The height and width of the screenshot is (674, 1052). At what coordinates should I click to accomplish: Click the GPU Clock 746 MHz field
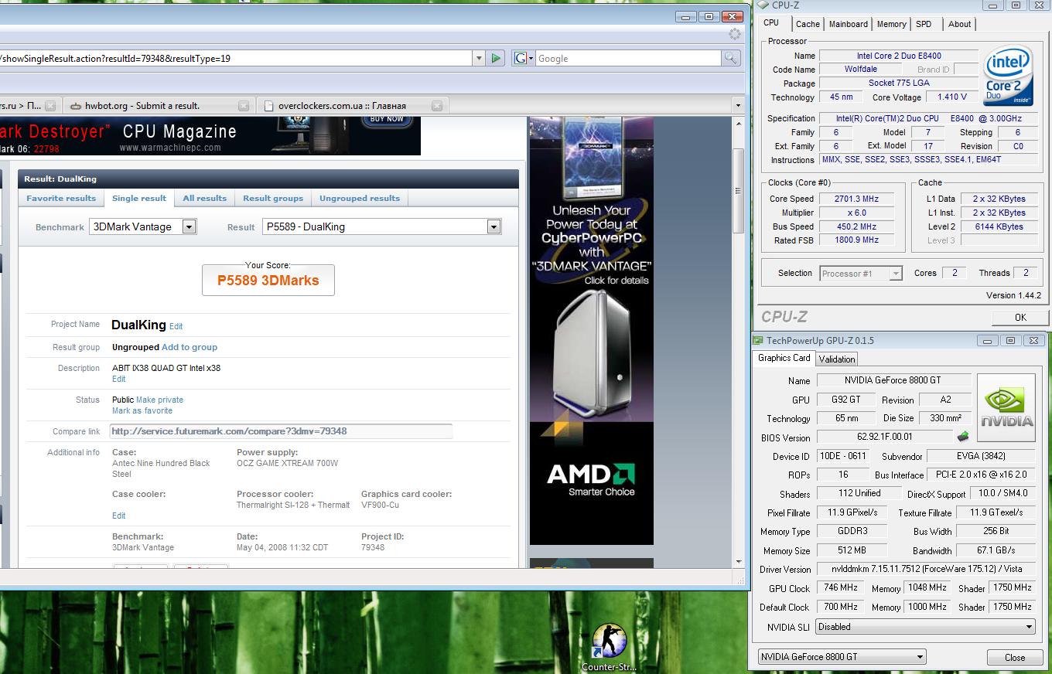click(841, 587)
